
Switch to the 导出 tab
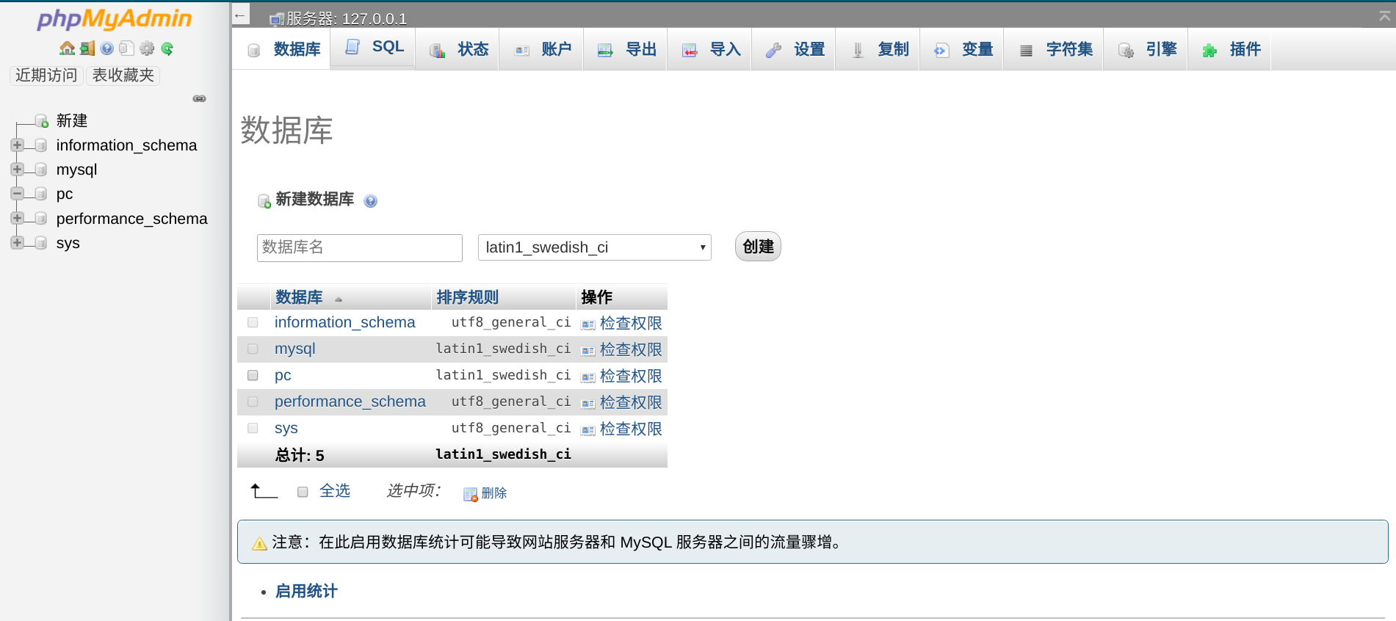tap(626, 49)
